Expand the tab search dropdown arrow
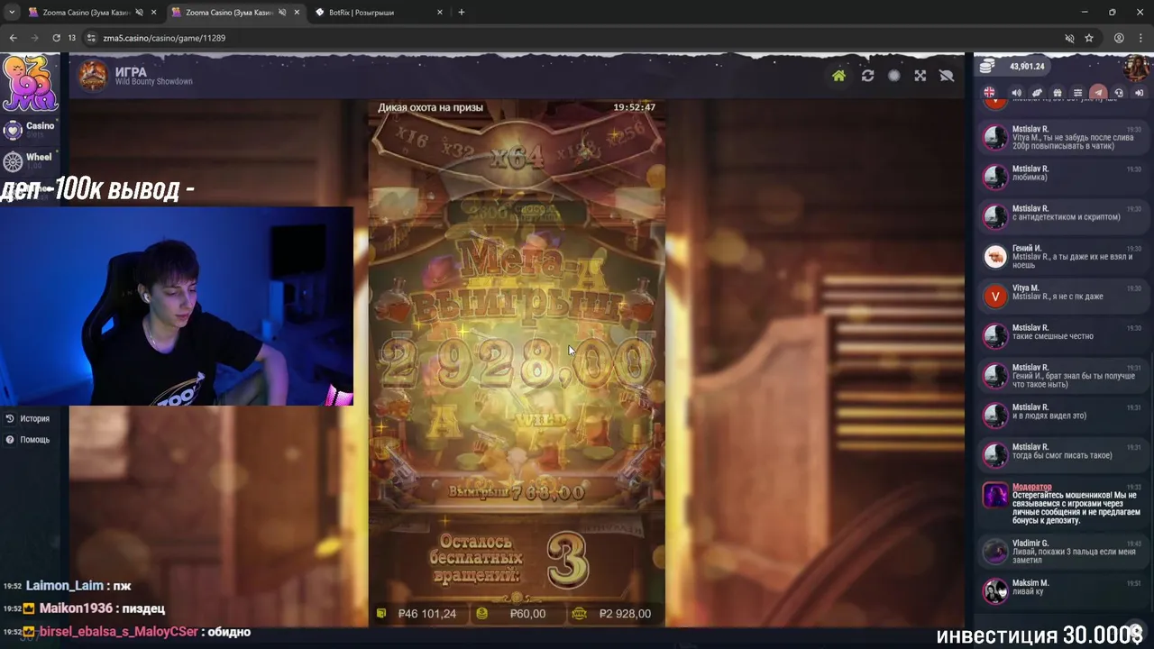Image resolution: width=1154 pixels, height=649 pixels. click(11, 13)
